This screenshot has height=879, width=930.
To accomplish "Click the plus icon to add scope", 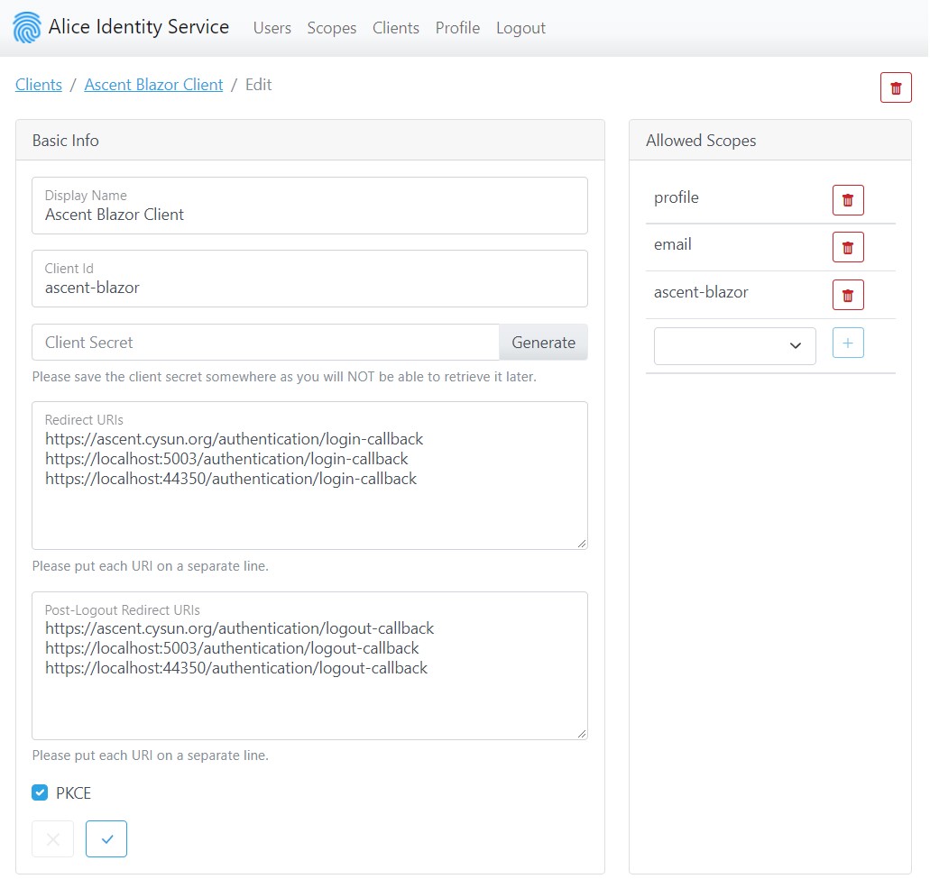I will [847, 343].
